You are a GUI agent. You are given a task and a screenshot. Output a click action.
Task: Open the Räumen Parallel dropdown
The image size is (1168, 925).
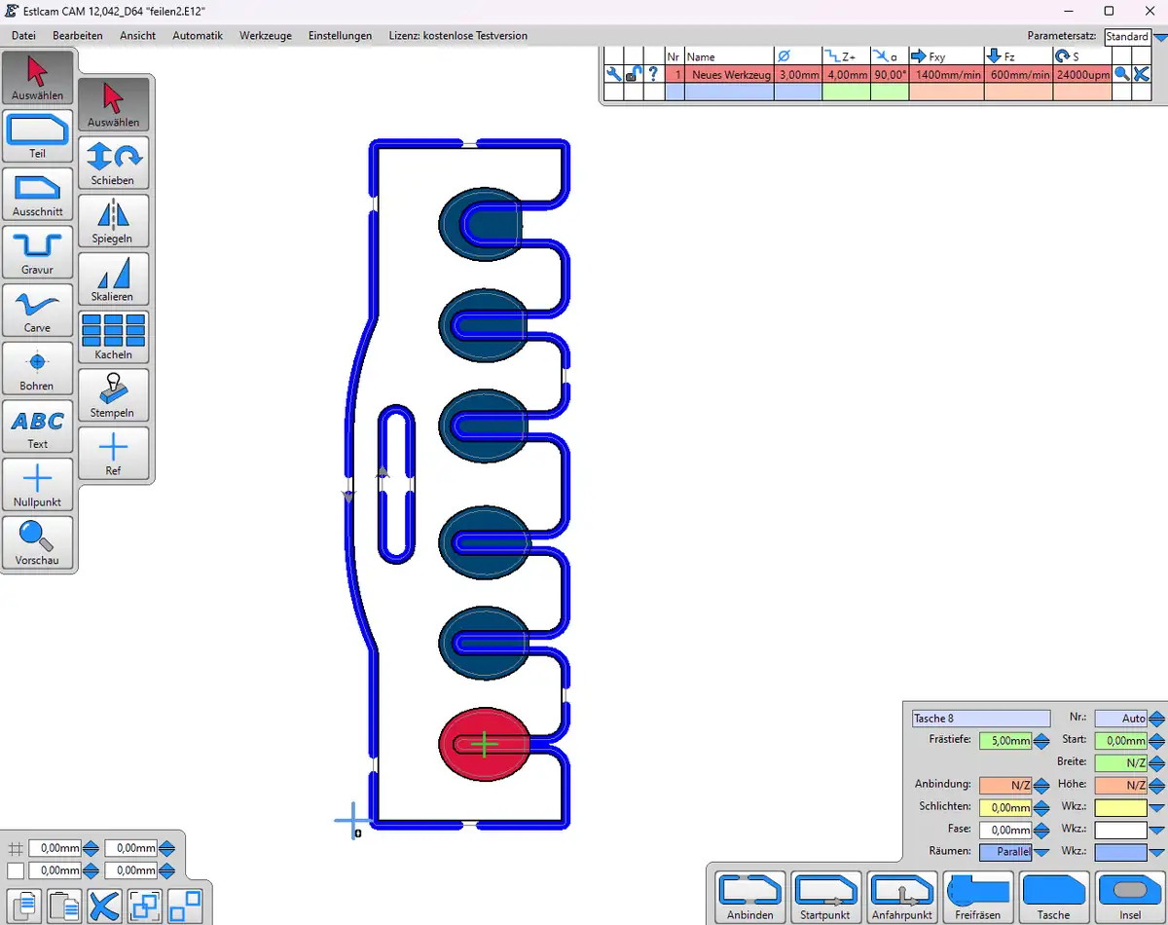(x=1040, y=851)
